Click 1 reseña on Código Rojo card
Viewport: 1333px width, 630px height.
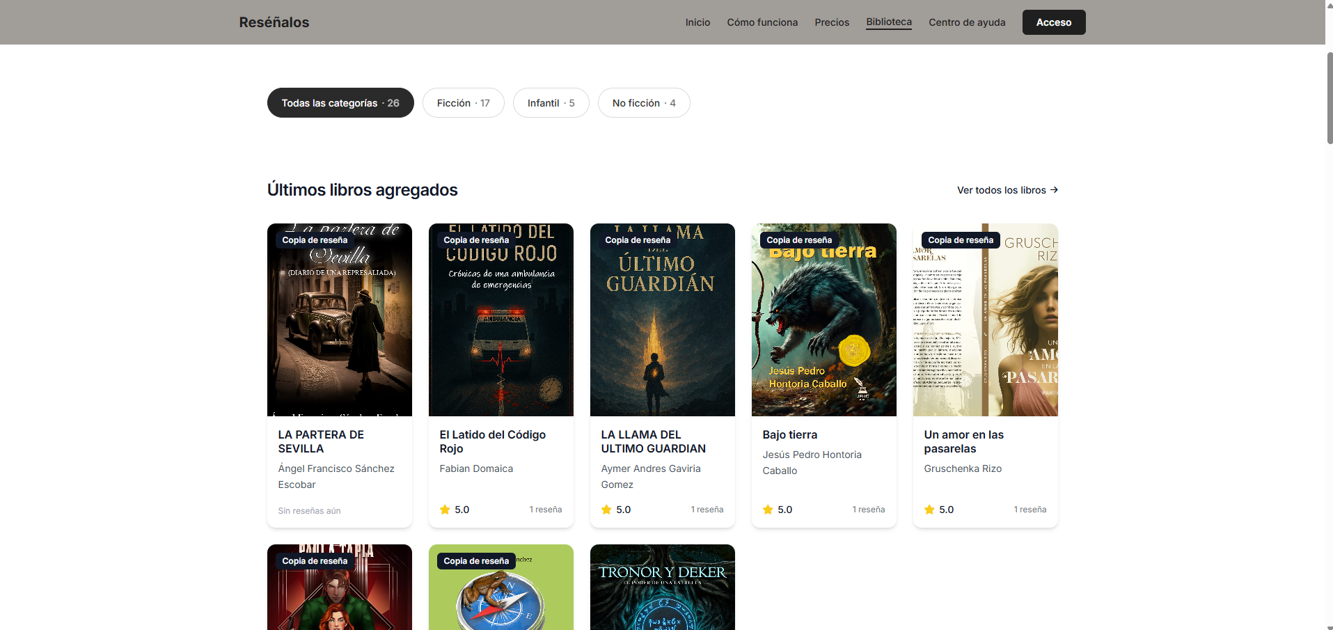(x=546, y=510)
